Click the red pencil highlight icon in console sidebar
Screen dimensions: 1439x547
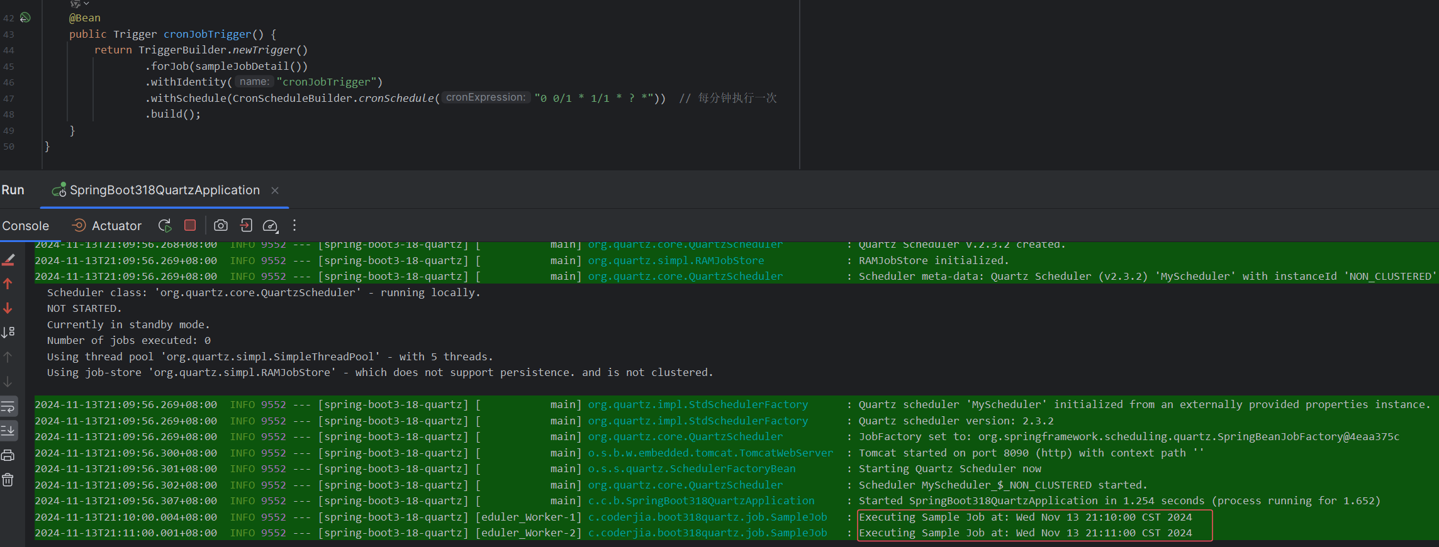(x=9, y=260)
